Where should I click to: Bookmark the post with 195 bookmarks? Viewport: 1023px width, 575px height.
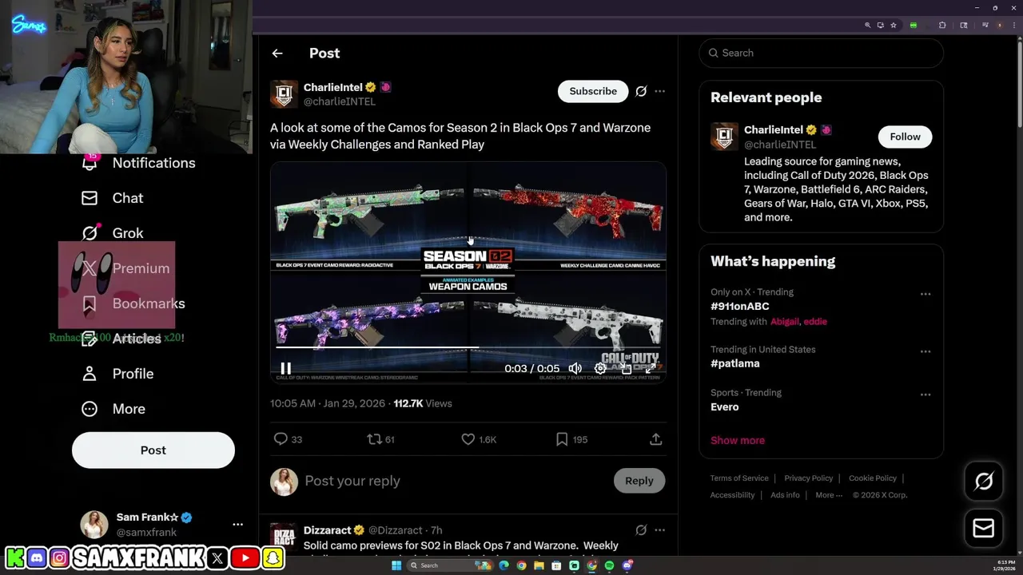click(x=571, y=439)
